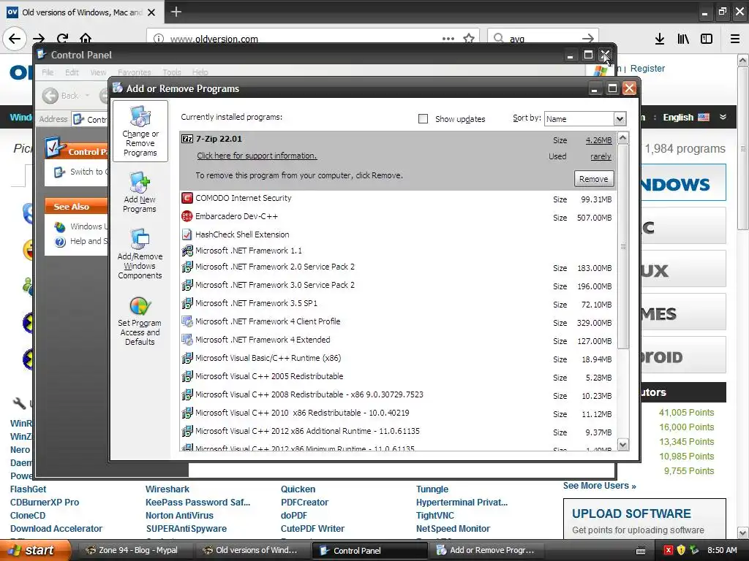Open KeePass Password Safe link
Viewport: 749px width, 561px height.
tap(197, 503)
